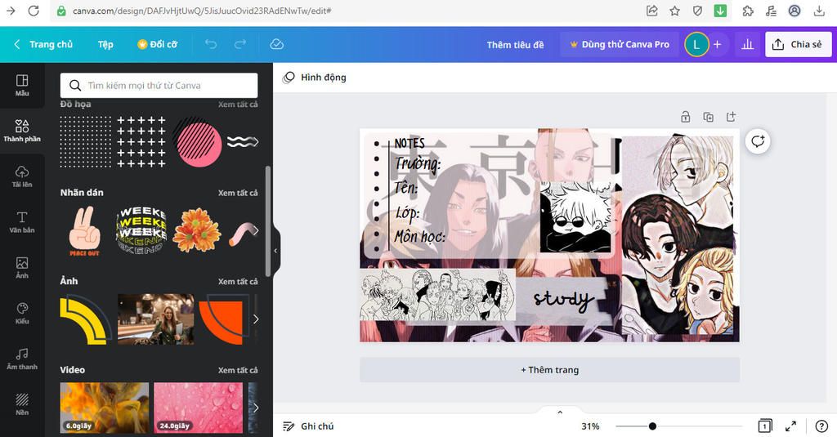The image size is (837, 437).
Task: Add collaborator with plus icon
Action: (718, 45)
